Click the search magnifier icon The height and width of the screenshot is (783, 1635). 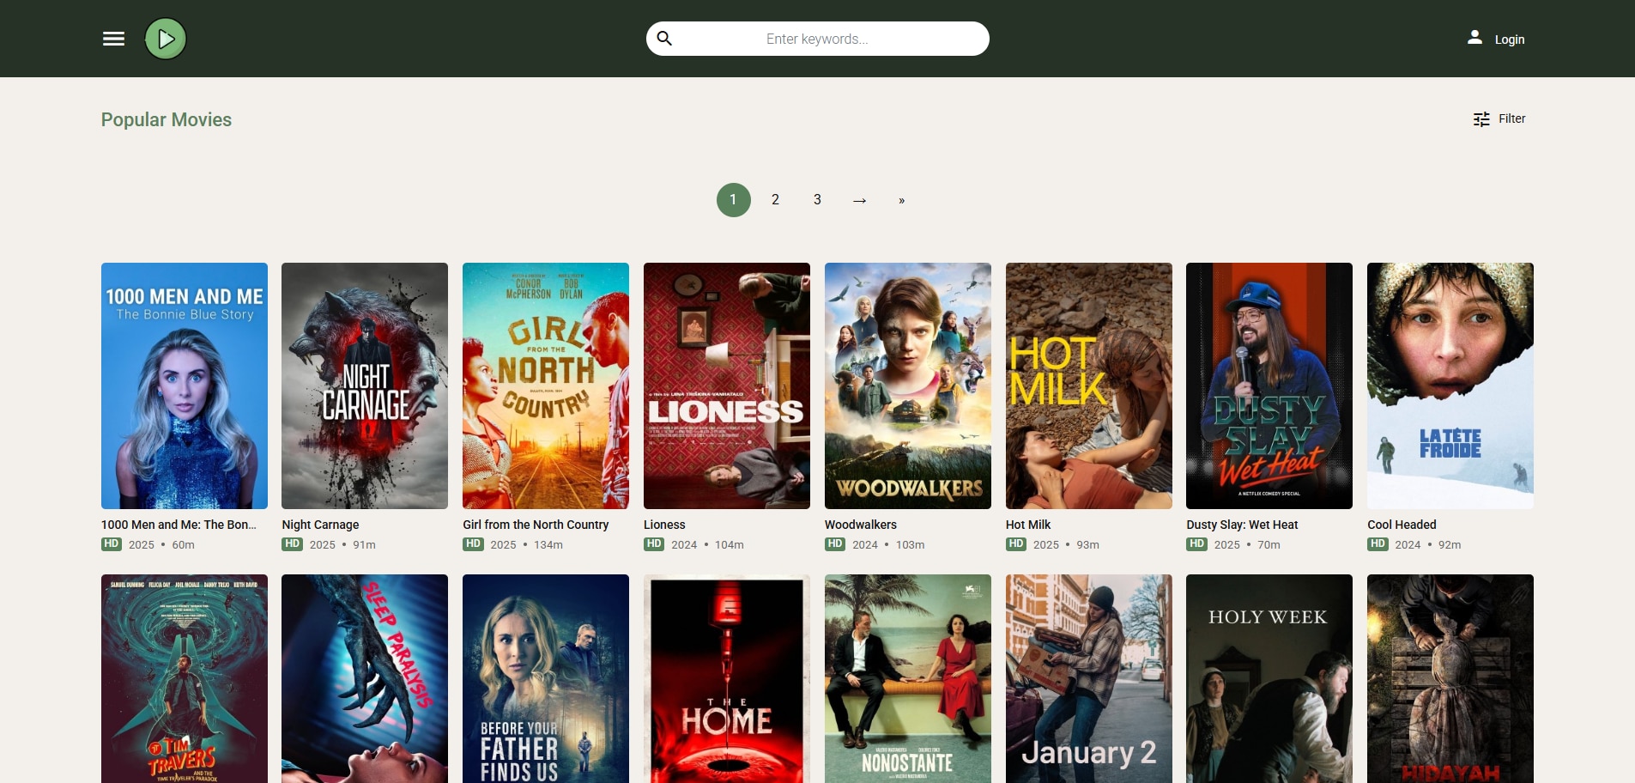(x=664, y=39)
